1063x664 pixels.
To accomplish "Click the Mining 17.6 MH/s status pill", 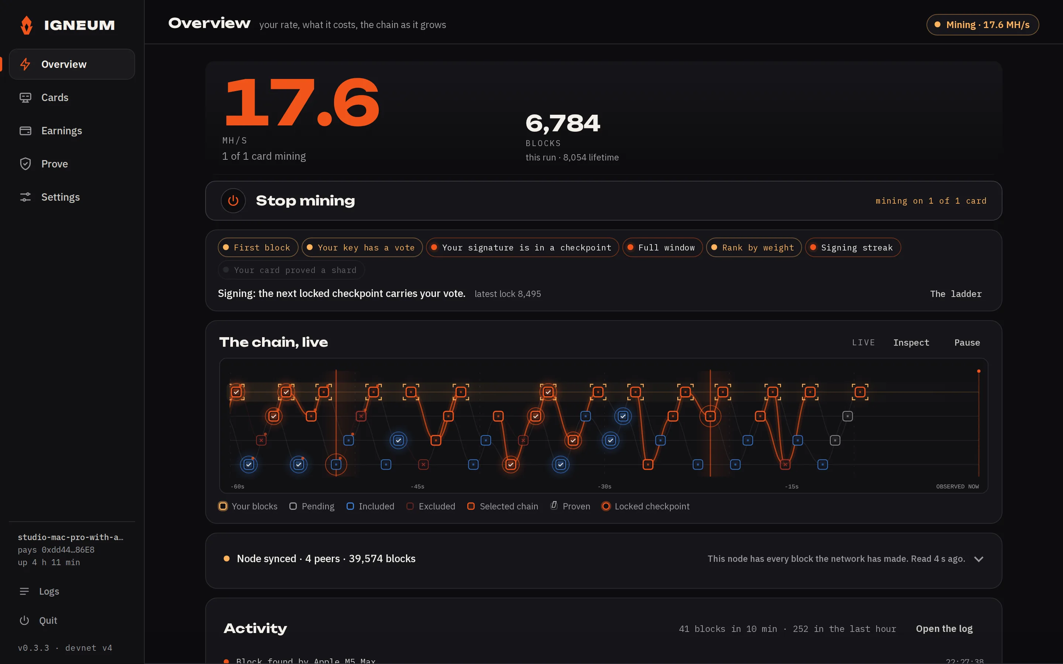I will (x=983, y=25).
